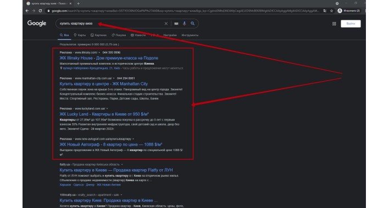Screen dimensions: 389x208
Task: Open the Одесса sitelink under Flatfy
Action: tap(79, 185)
